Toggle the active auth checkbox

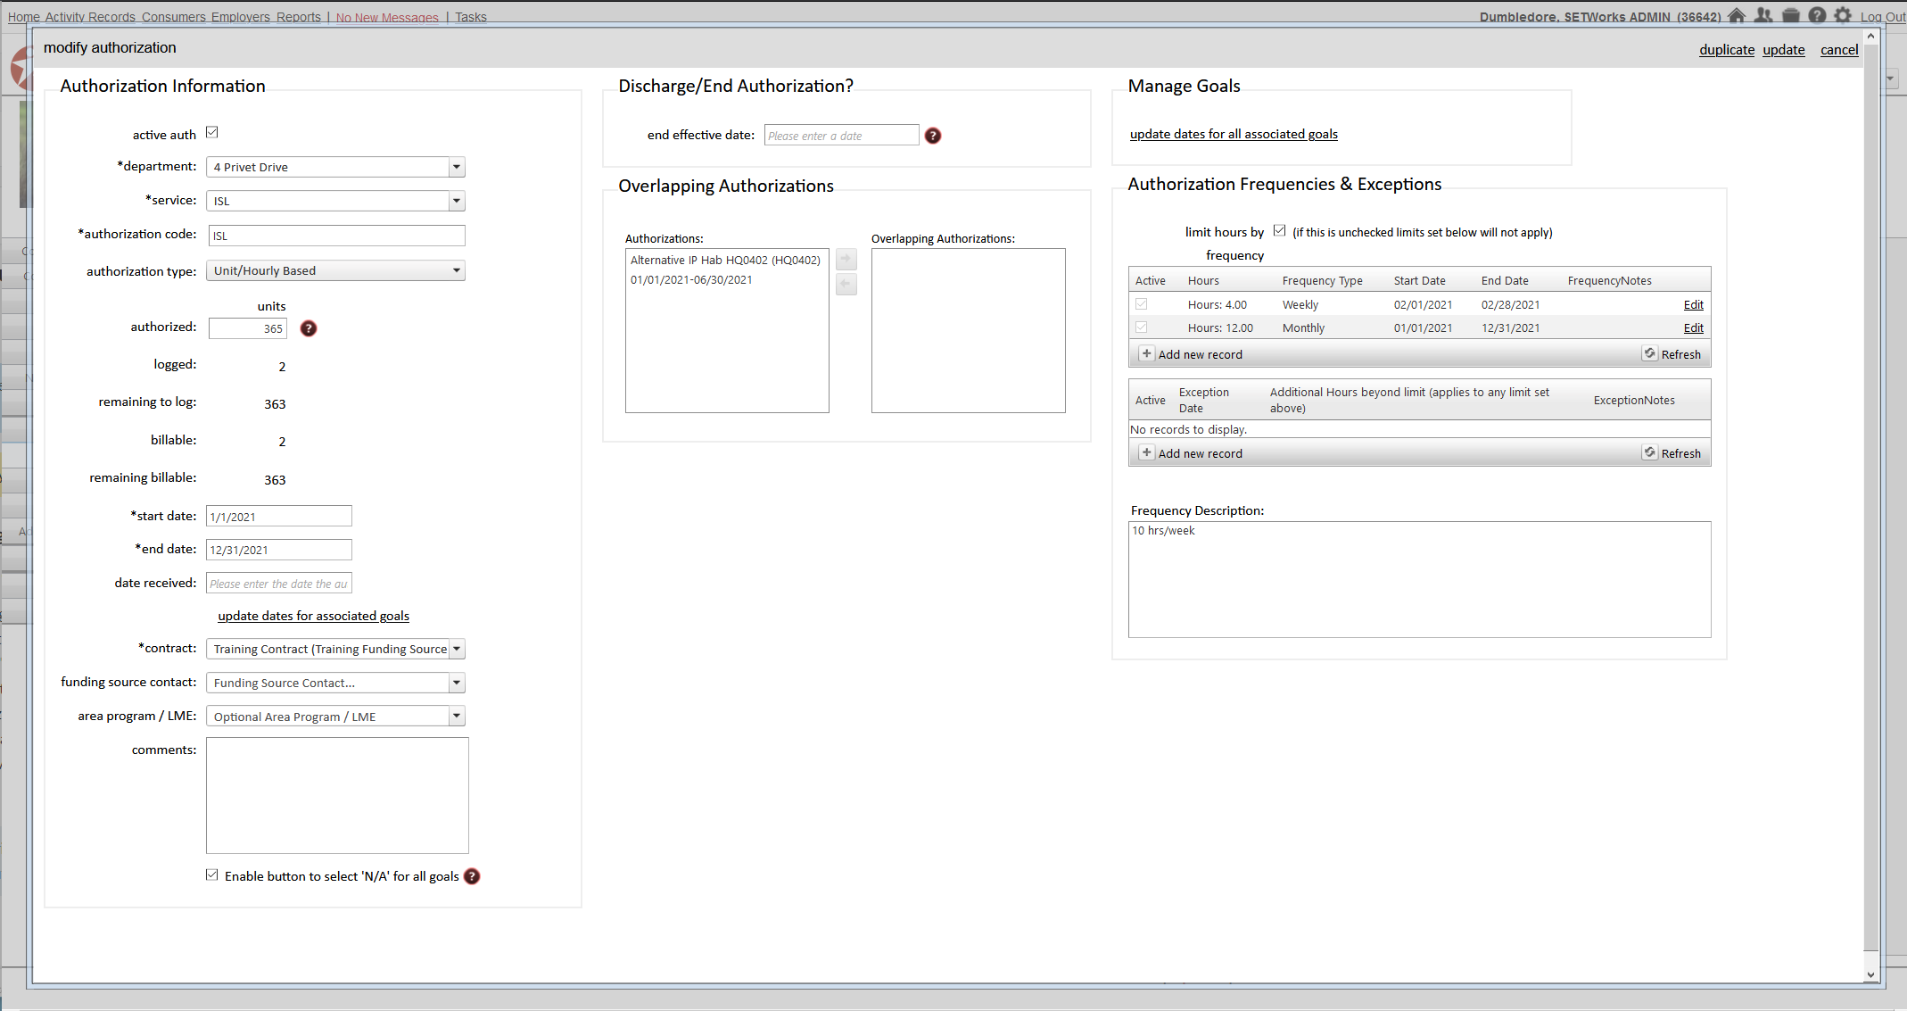coord(212,133)
